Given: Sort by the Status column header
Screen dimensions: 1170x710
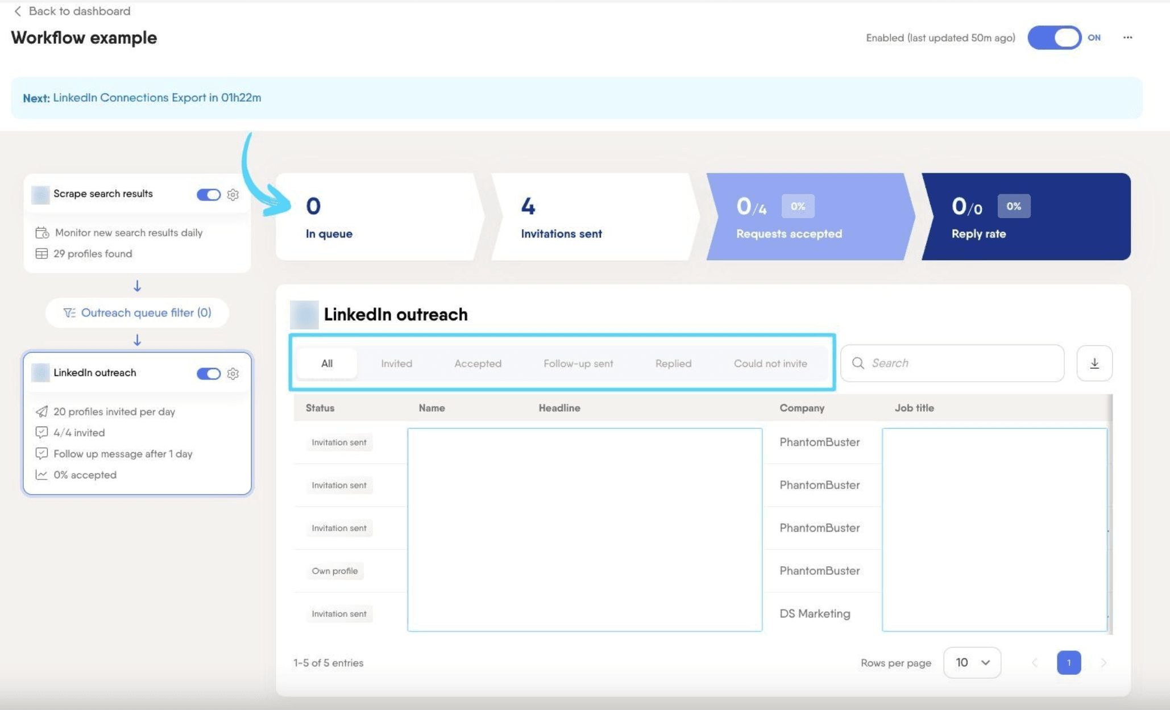Looking at the screenshot, I should pos(320,408).
